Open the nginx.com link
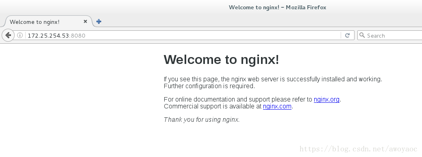Image resolution: width=422 pixels, height=157 pixels. (x=277, y=106)
